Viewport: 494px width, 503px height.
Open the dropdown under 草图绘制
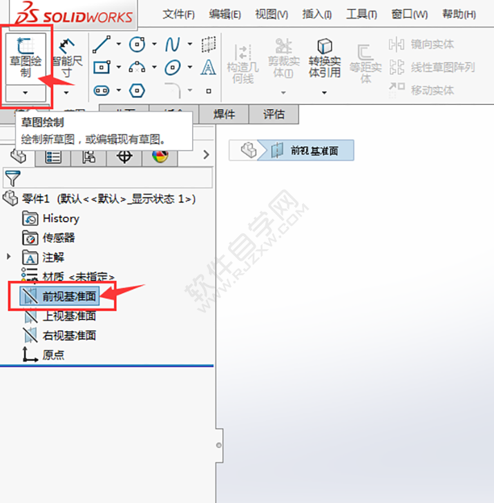point(26,93)
